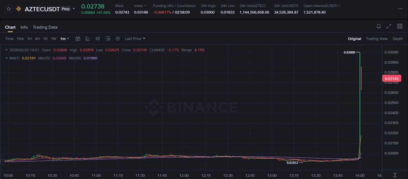Open the chart layout grid icon
This screenshot has width=408, height=179.
tap(399, 26)
